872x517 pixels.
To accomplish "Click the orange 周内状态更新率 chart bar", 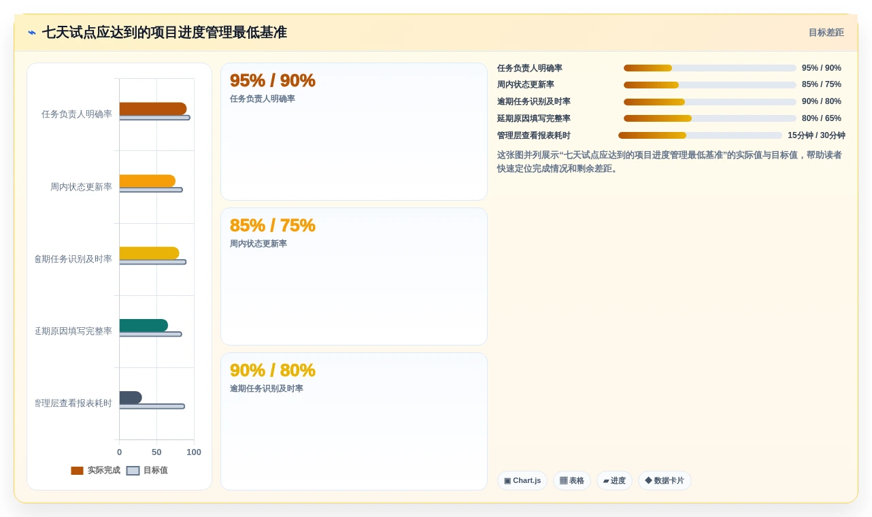I will (x=148, y=181).
